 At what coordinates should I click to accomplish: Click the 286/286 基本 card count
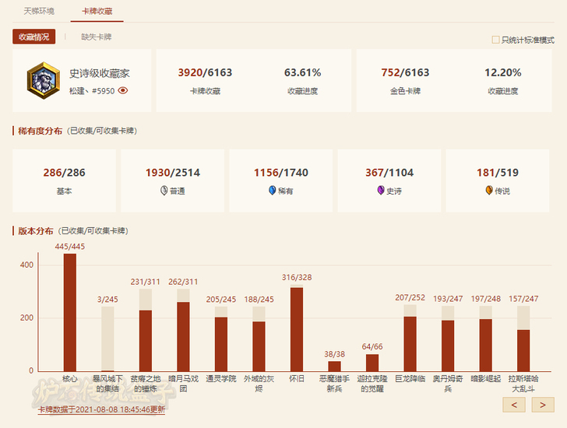(x=65, y=173)
